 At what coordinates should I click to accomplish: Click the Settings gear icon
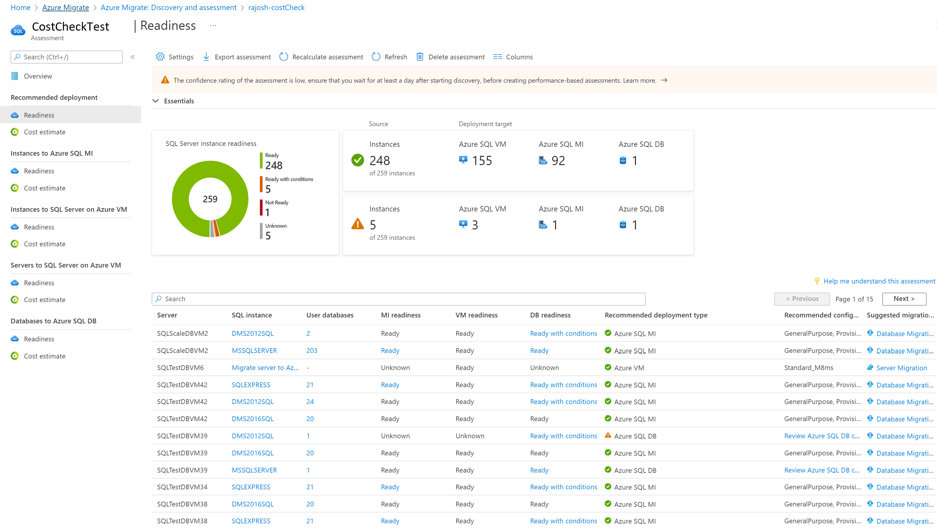tap(160, 57)
